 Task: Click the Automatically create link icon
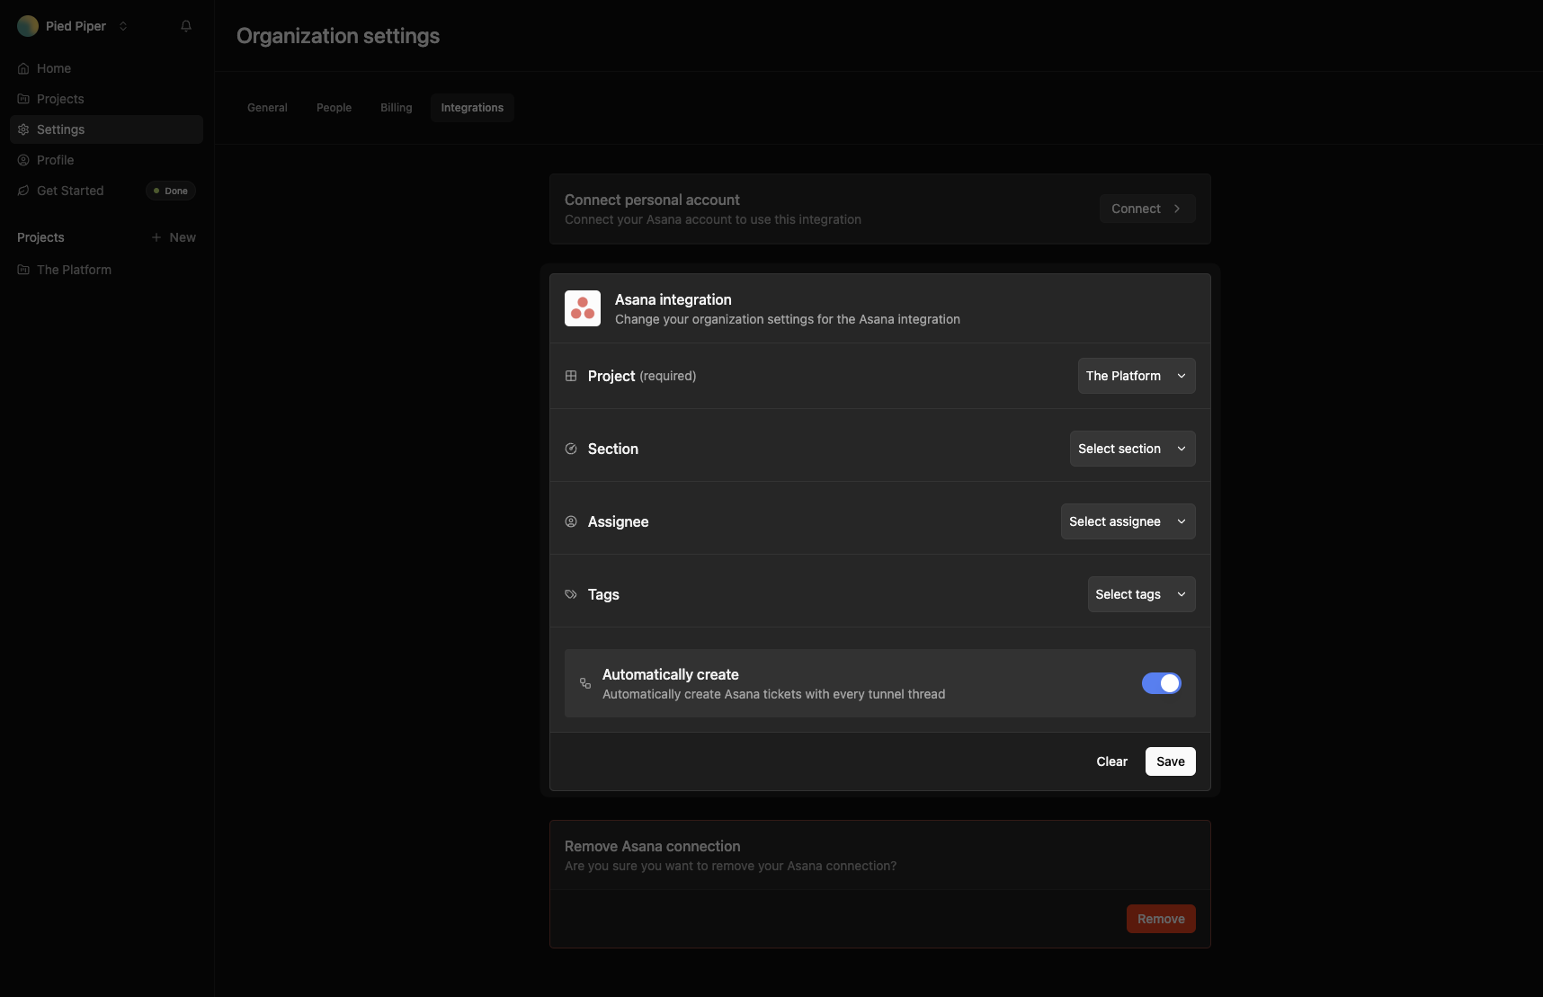pos(585,683)
